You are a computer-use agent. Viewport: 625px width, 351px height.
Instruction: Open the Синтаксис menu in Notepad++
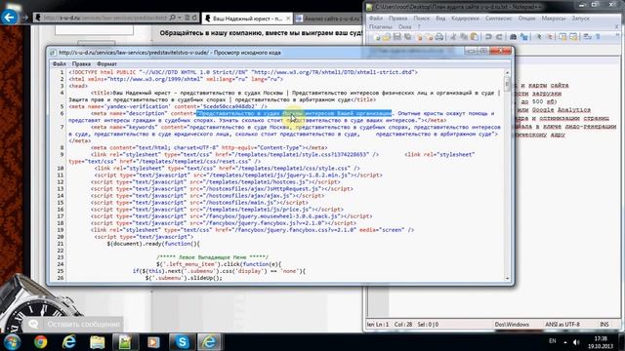tap(499, 19)
